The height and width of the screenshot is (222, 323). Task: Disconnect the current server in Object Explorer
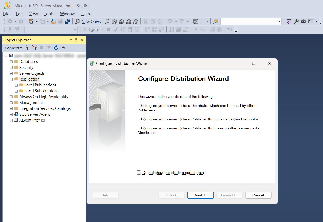tap(35, 48)
